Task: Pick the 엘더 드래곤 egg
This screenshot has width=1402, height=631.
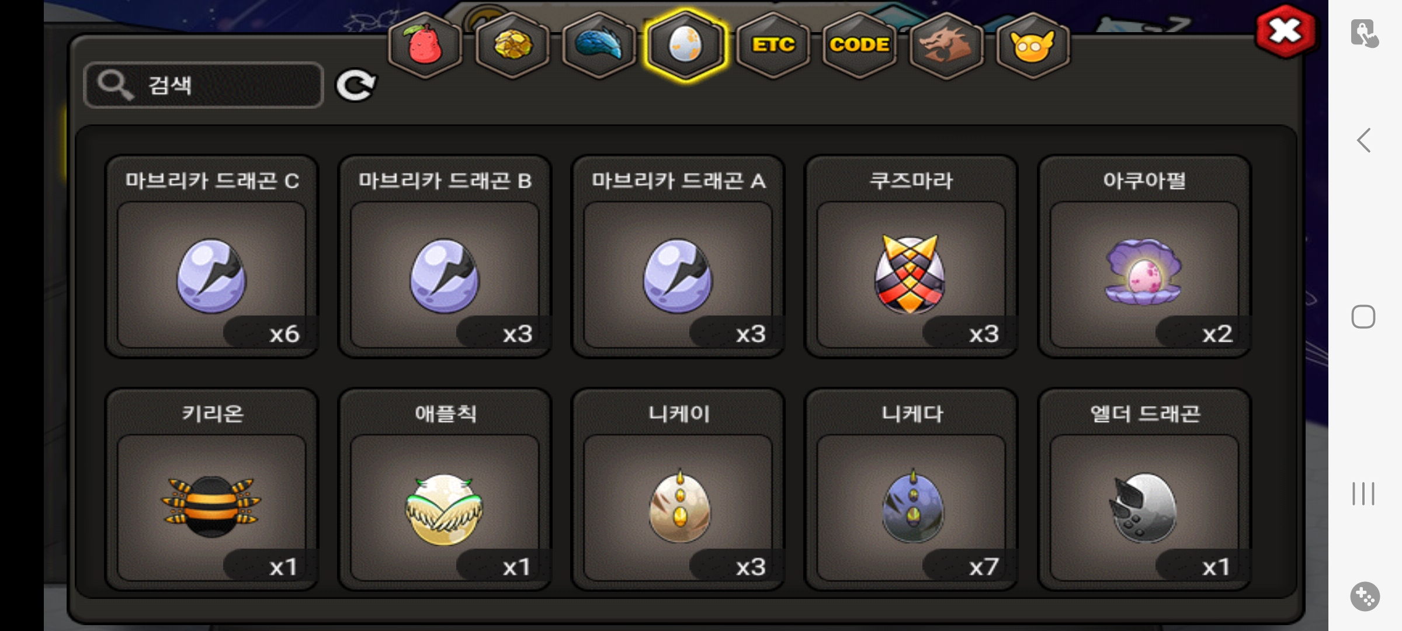Action: click(1144, 490)
